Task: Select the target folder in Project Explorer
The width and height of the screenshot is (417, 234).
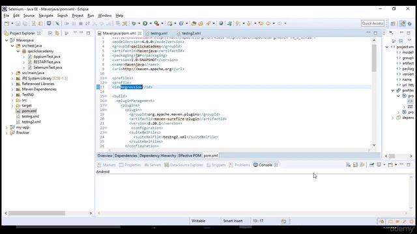Action: tap(27, 105)
